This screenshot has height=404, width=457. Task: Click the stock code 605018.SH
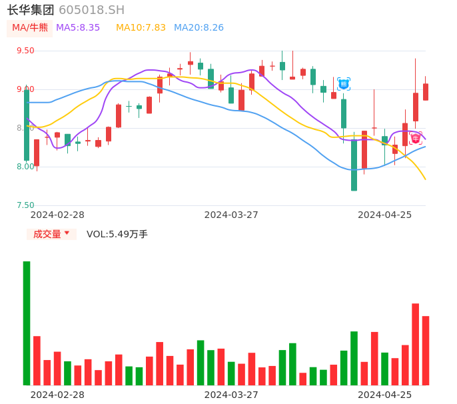(91, 10)
